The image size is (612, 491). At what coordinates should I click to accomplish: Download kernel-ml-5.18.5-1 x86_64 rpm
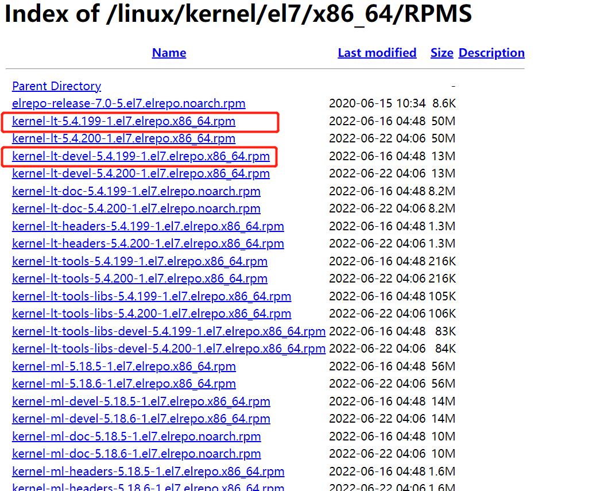point(123,366)
